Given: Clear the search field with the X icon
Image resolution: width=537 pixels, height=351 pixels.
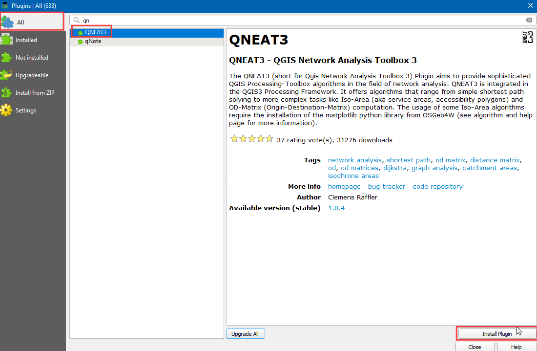Looking at the screenshot, I should point(529,20).
